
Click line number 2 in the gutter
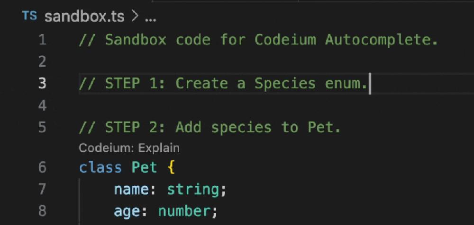pos(43,62)
